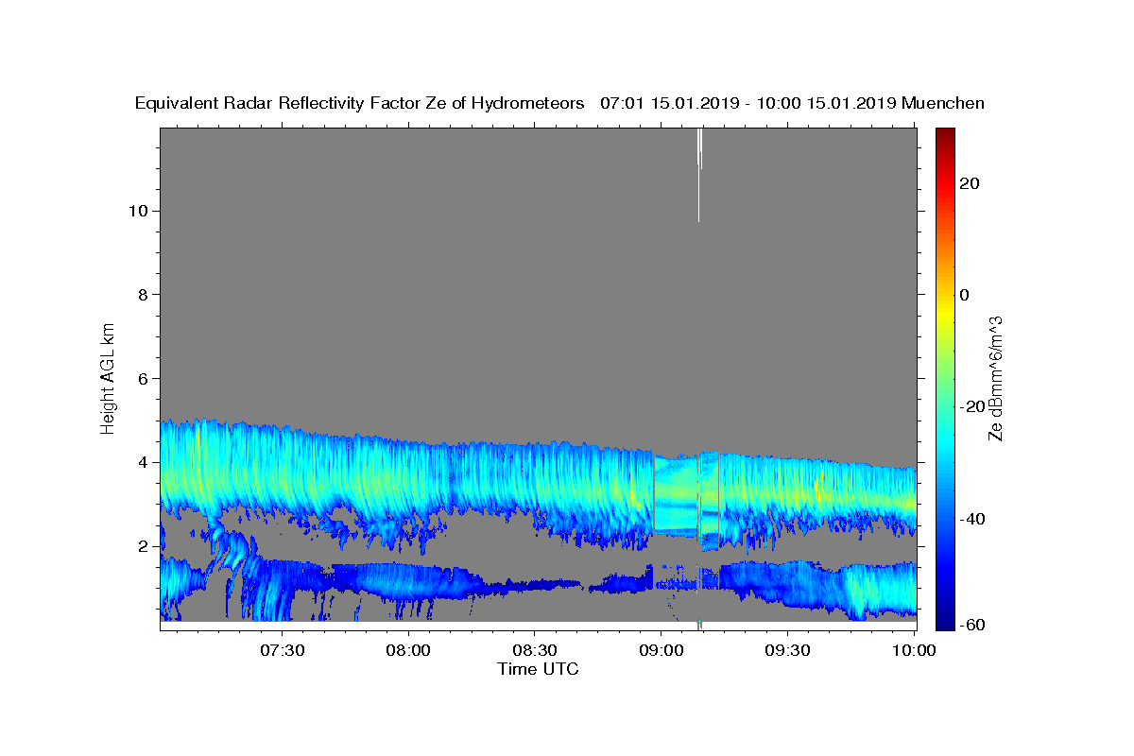
Task: Click the 10:00 time tick label
Action: click(913, 650)
